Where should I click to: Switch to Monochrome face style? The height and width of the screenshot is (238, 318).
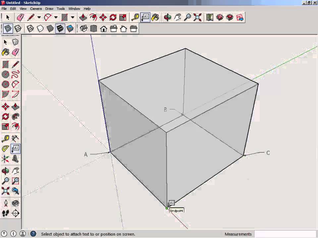[70, 29]
